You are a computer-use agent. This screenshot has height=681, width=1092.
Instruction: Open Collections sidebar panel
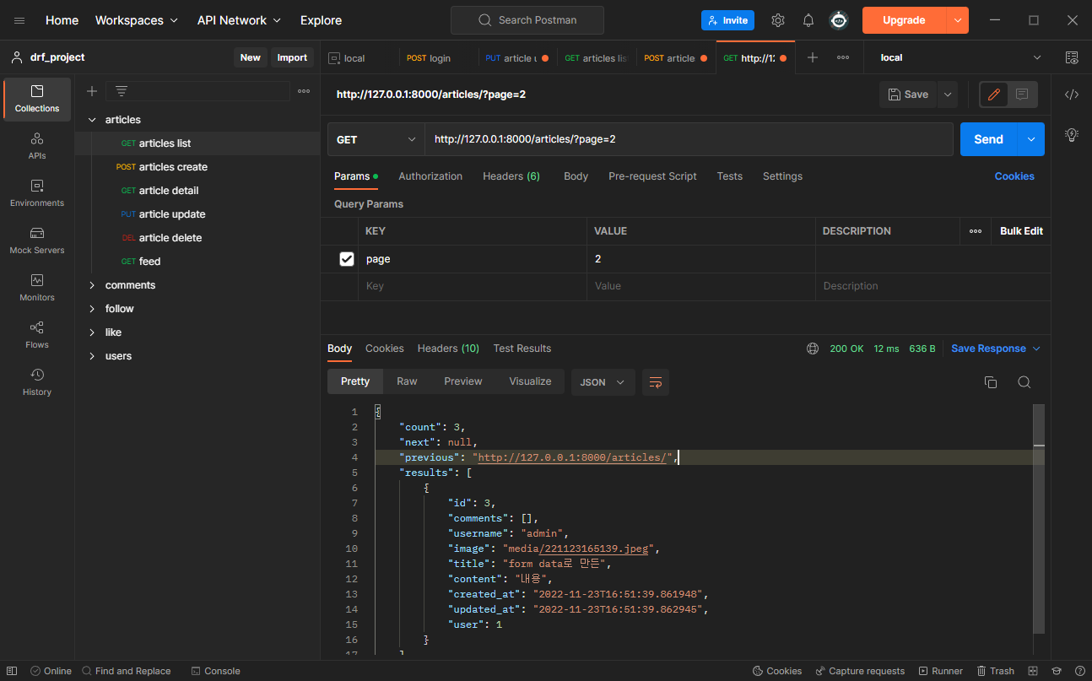point(37,99)
